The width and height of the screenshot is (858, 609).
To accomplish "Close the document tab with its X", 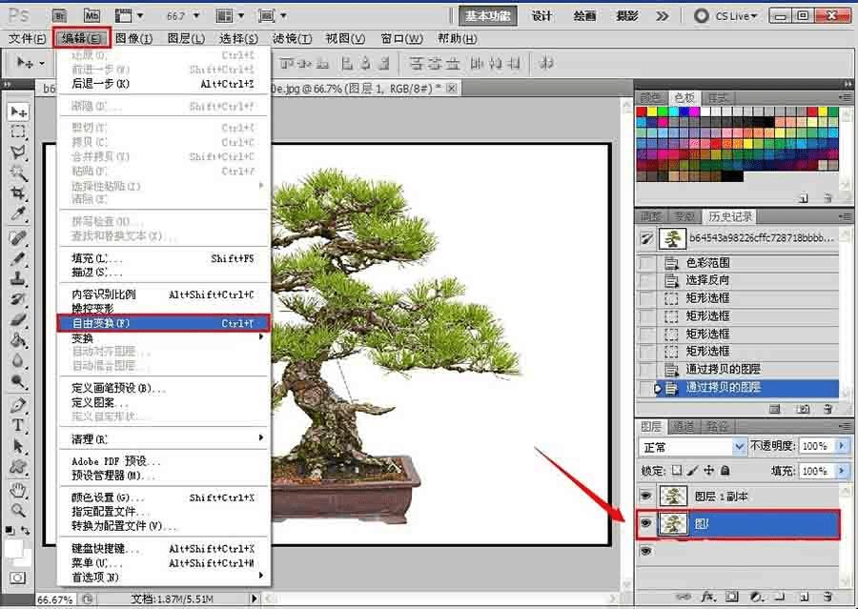I will click(x=452, y=88).
